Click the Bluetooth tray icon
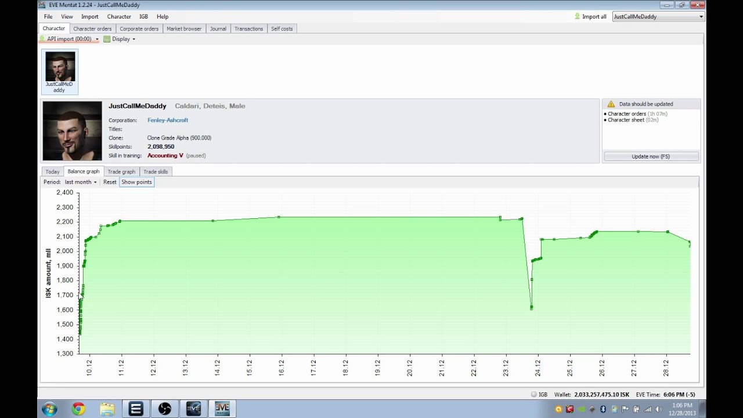The image size is (743, 418). point(603,409)
